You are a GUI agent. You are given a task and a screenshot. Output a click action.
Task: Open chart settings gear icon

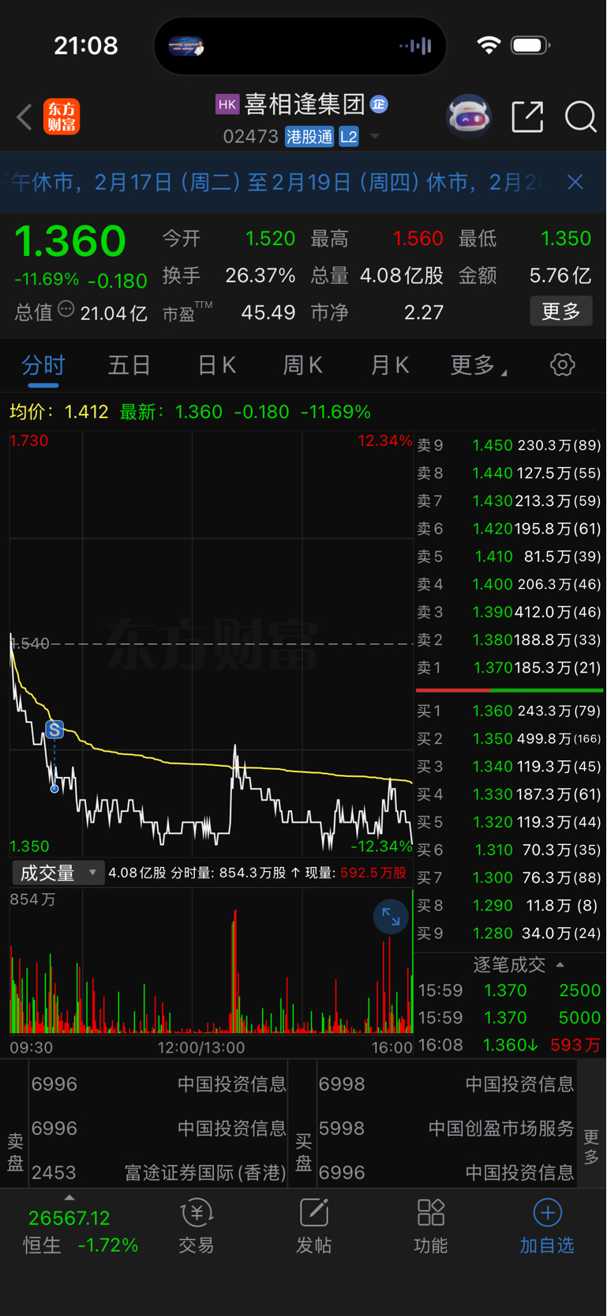point(562,365)
